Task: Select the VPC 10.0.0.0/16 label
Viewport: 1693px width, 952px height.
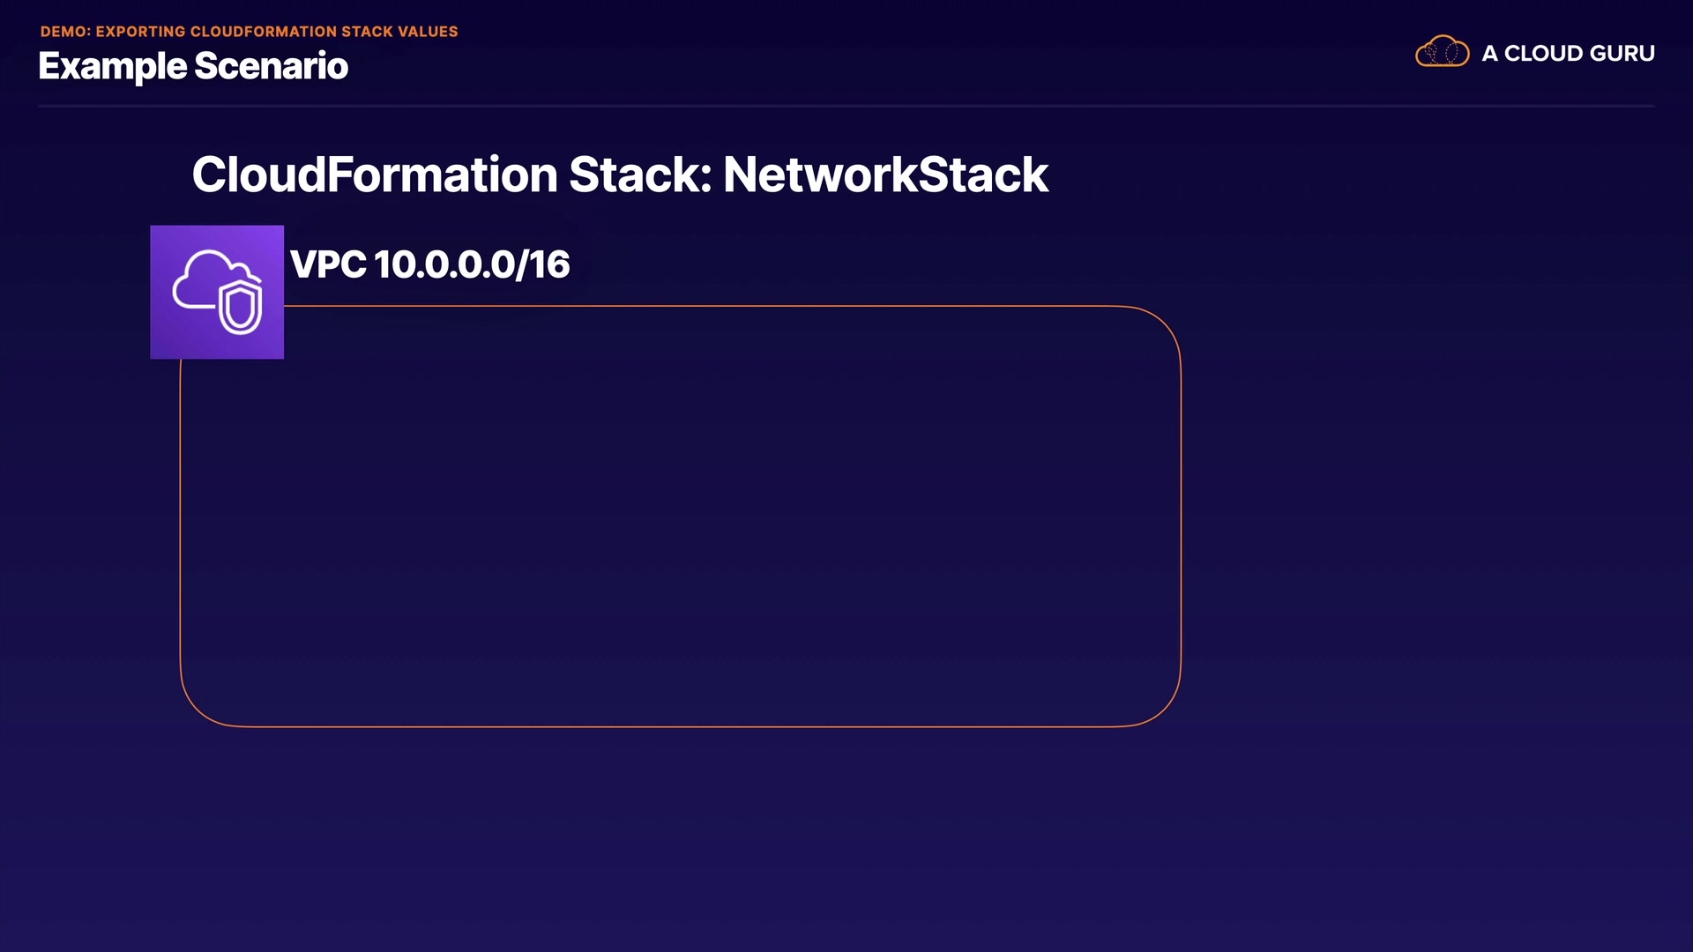Action: coord(429,264)
